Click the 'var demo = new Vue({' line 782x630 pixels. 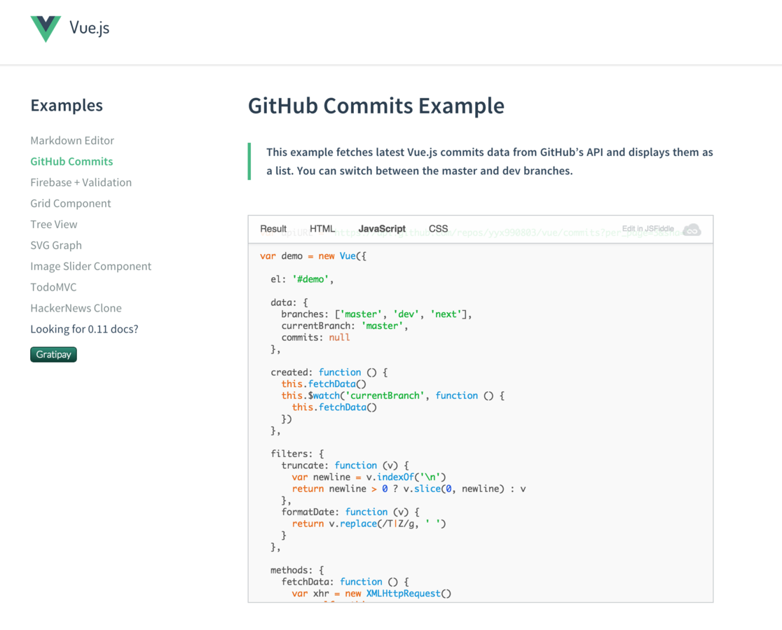[313, 256]
